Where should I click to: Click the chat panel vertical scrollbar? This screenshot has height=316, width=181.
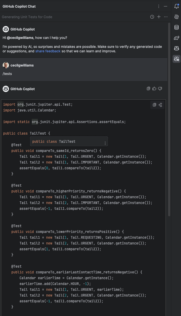click(x=169, y=120)
